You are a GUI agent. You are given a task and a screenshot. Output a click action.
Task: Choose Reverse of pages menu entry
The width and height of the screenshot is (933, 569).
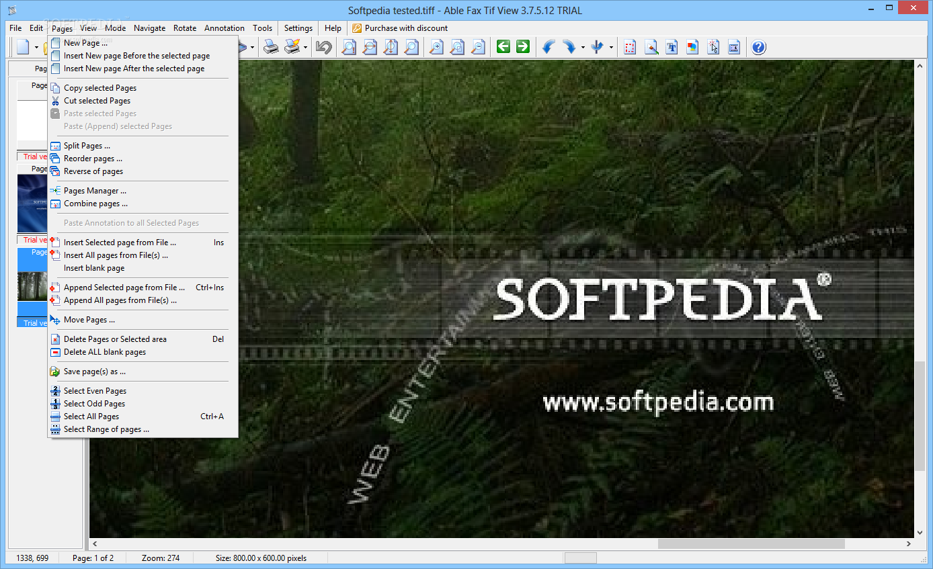click(x=143, y=171)
